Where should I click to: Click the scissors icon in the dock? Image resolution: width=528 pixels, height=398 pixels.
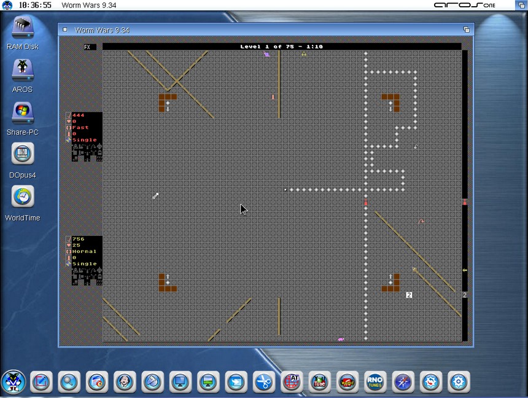[x=264, y=382]
